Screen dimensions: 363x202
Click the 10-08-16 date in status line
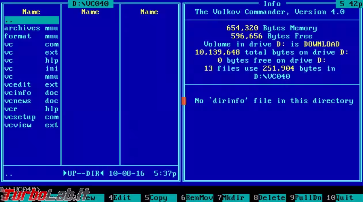127,173
